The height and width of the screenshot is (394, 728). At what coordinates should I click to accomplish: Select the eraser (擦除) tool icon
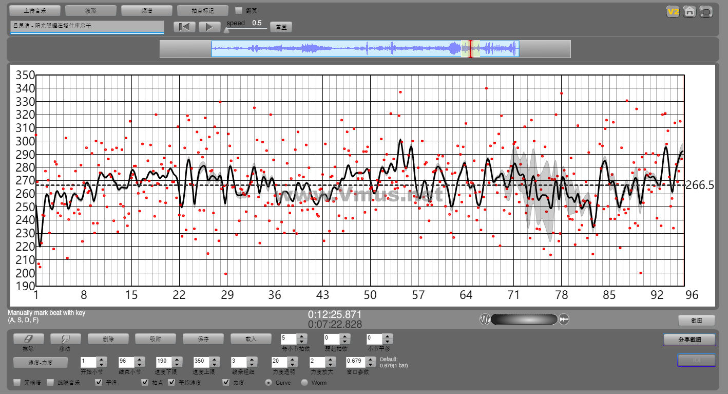[29, 339]
